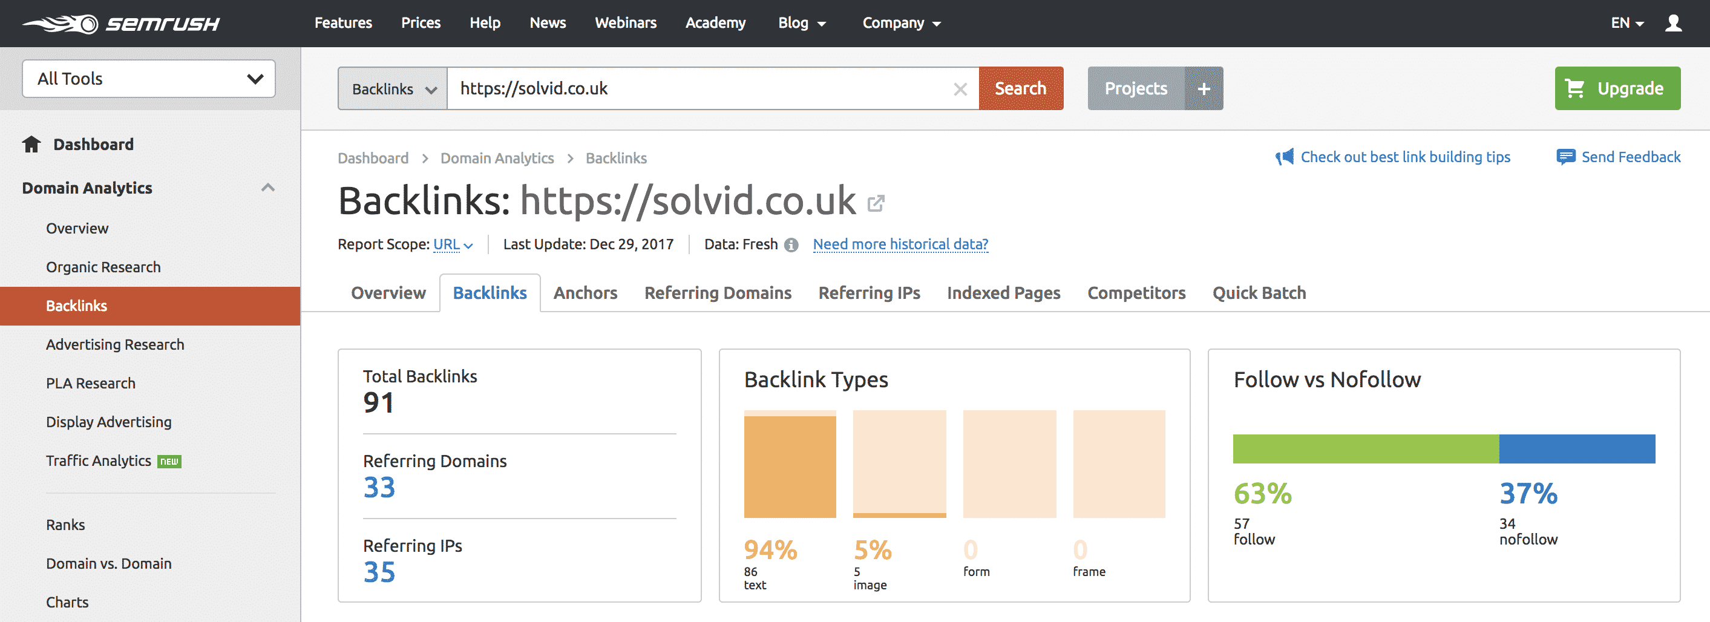Click the blue nofollow bar segment

click(1576, 449)
